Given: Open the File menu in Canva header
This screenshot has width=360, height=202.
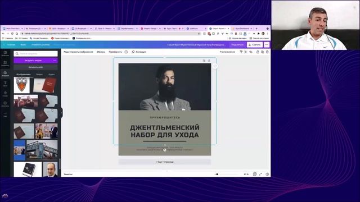Looking at the screenshot, I should tap(23, 45).
